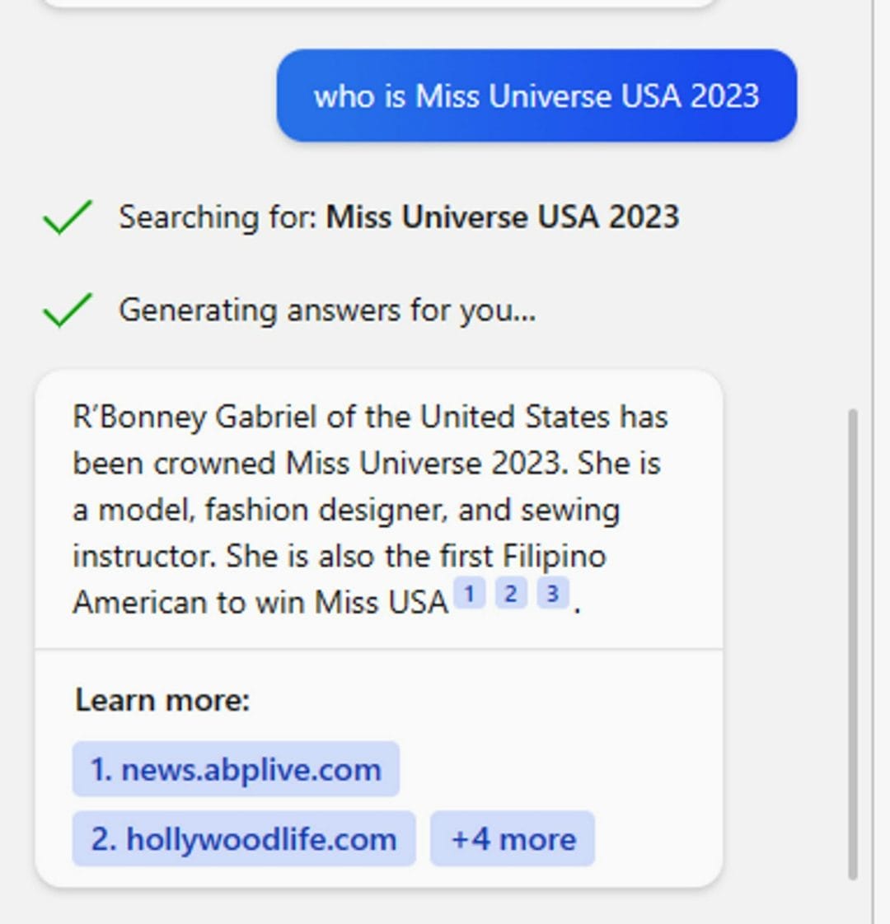890x924 pixels.
Task: Click 'Searching for: Miss Universe USA 2023' status text
Action: (x=400, y=217)
